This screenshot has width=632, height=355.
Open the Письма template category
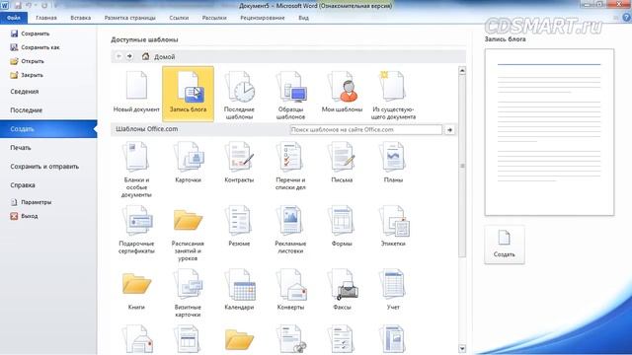tap(342, 162)
